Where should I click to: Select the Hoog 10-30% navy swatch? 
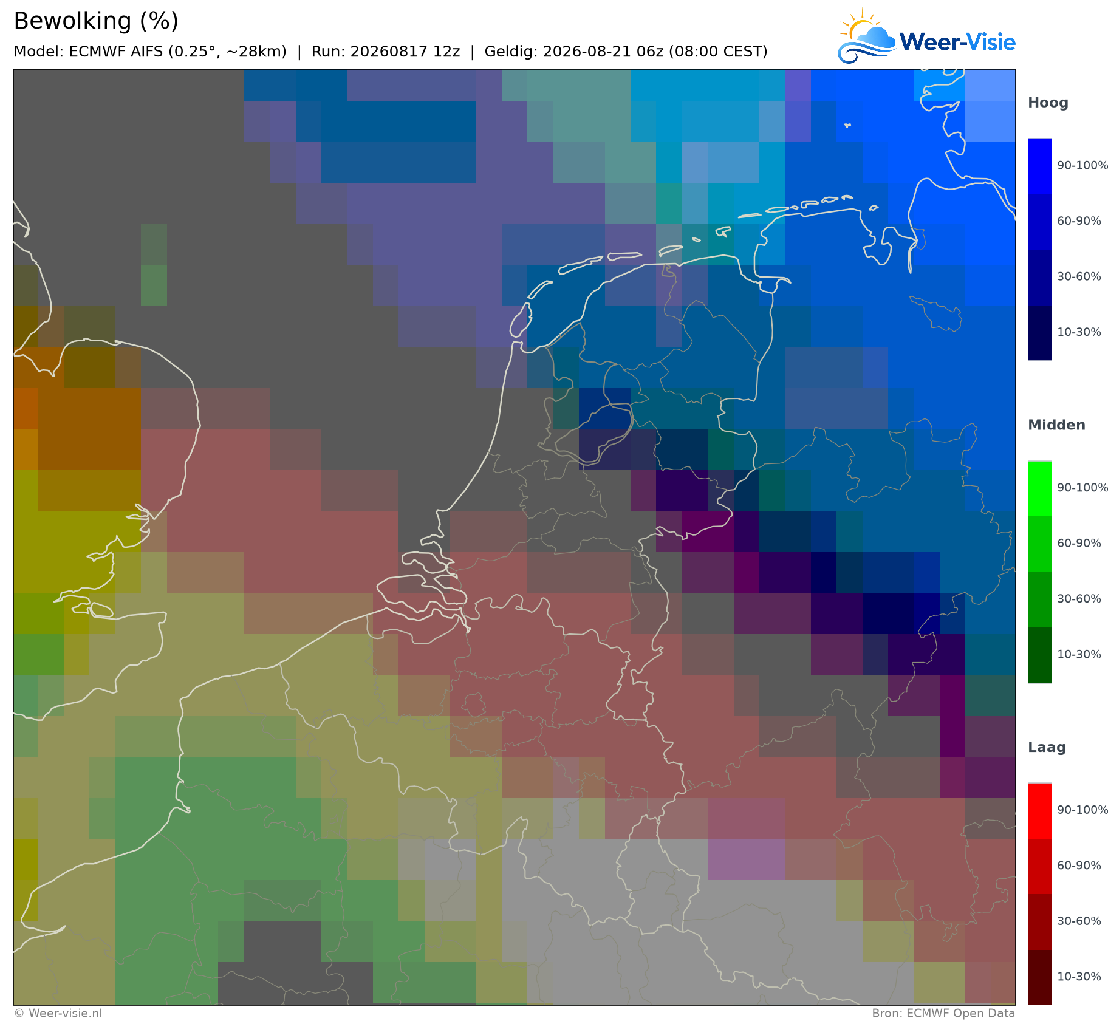click(1039, 333)
